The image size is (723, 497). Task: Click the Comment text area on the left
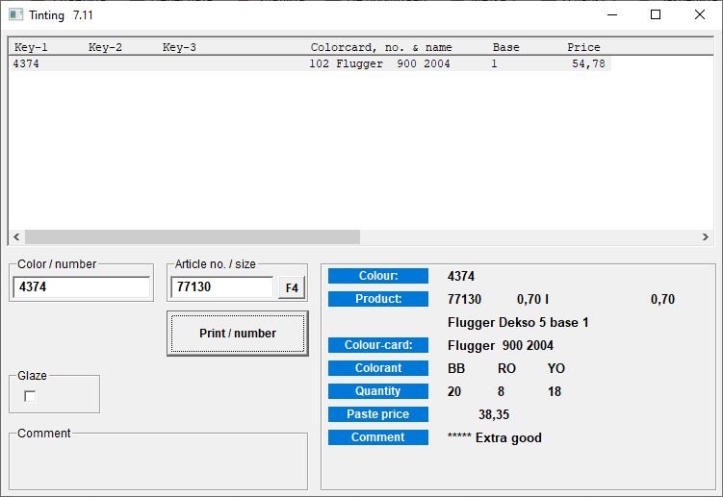pos(158,462)
